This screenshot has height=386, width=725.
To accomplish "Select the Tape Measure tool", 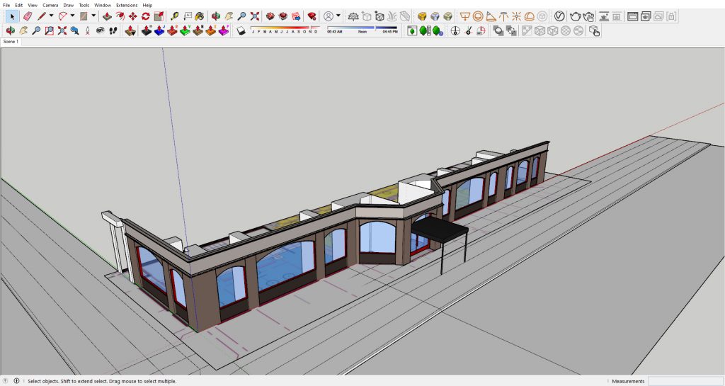I will coord(174,16).
